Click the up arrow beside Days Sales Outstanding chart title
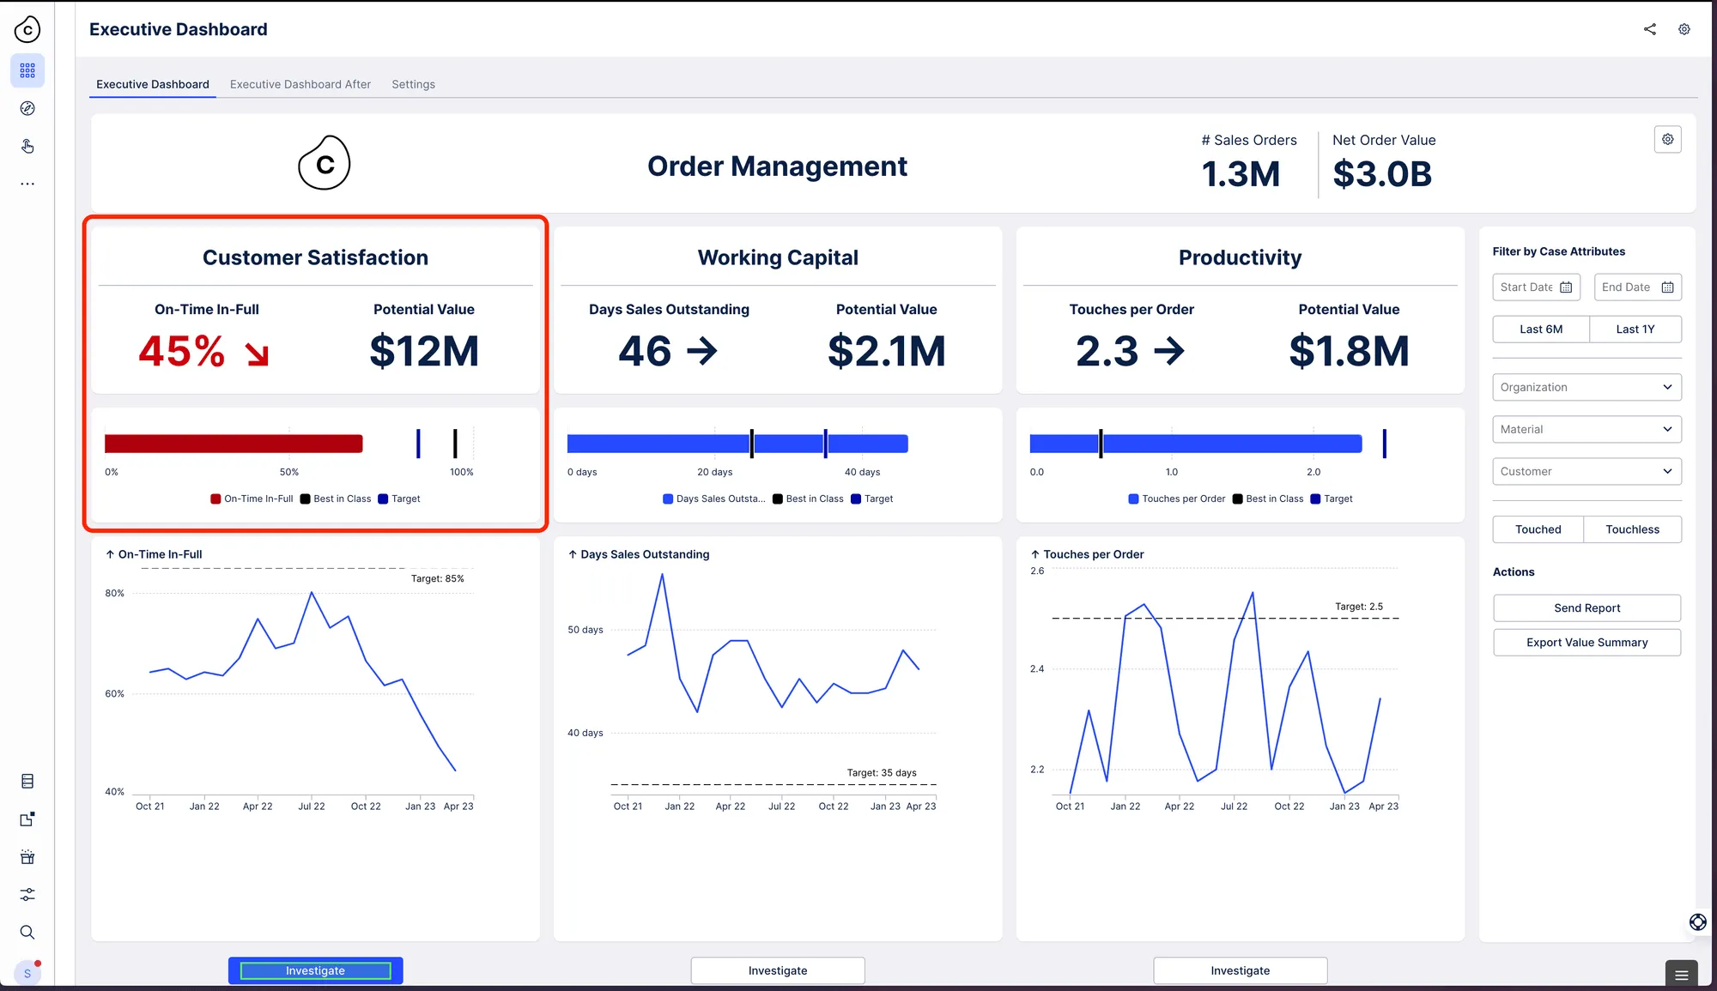 pyautogui.click(x=573, y=554)
